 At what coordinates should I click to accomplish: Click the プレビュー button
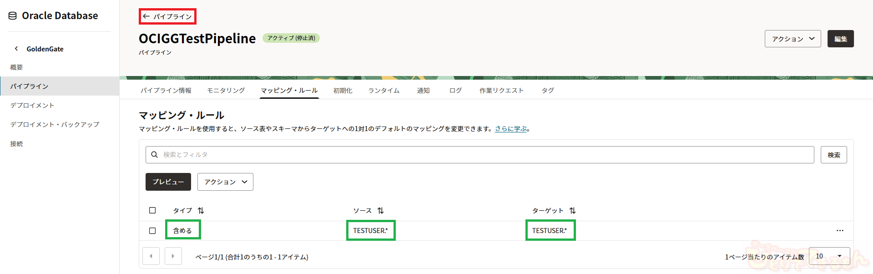tap(168, 182)
